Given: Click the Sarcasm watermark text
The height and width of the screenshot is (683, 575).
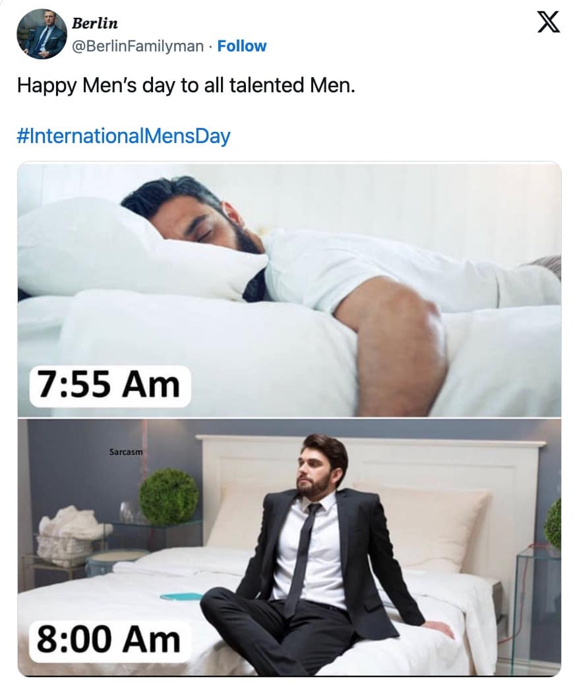Looking at the screenshot, I should point(126,452).
